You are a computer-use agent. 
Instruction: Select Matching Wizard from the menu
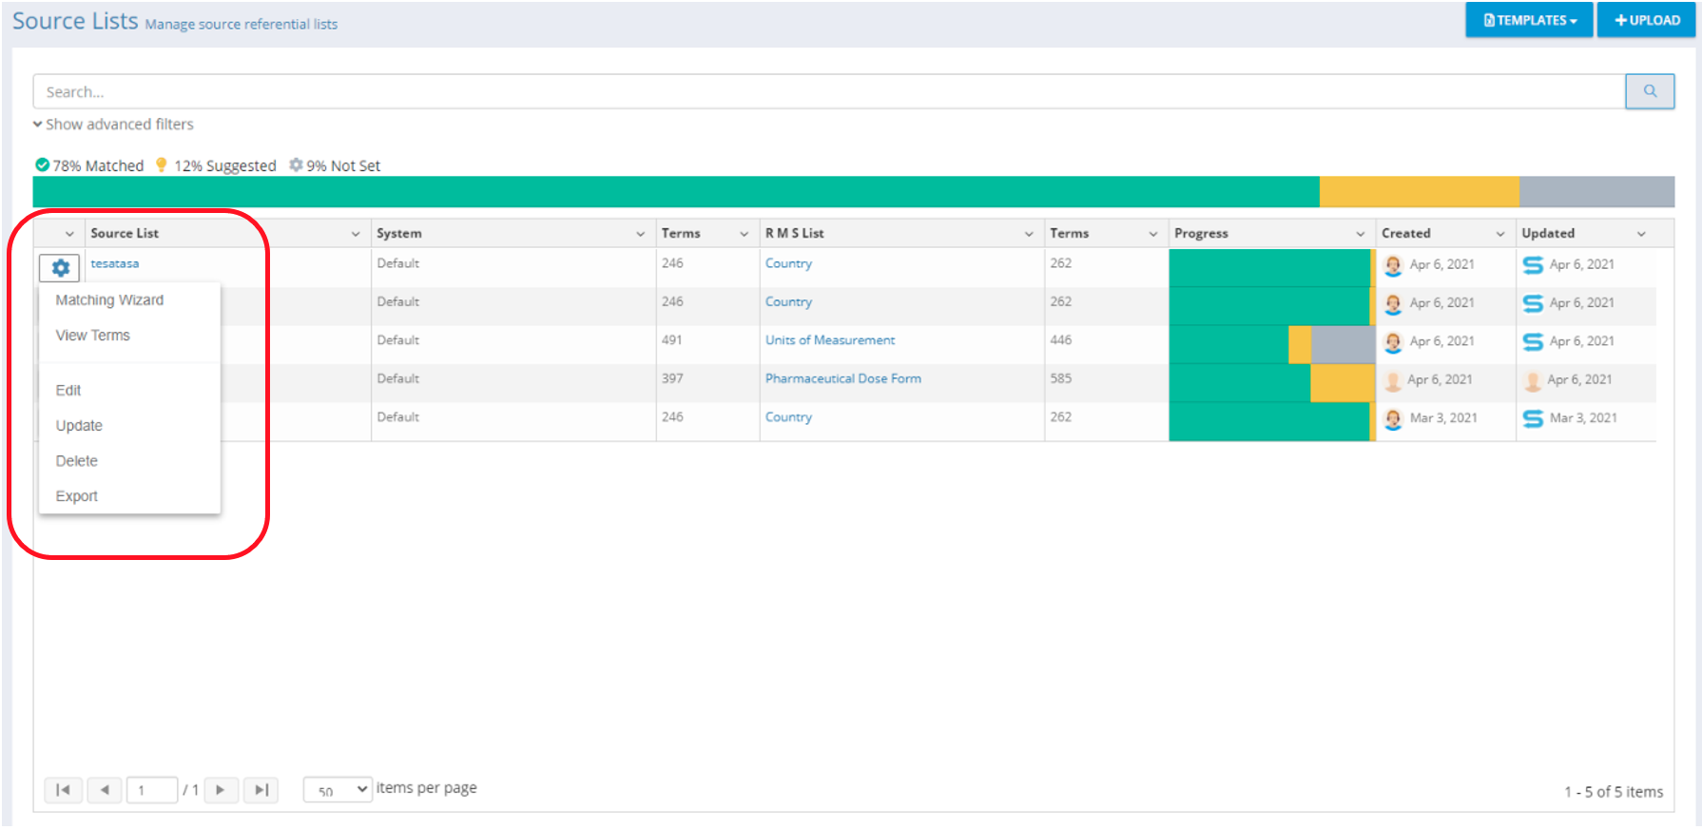tap(109, 300)
